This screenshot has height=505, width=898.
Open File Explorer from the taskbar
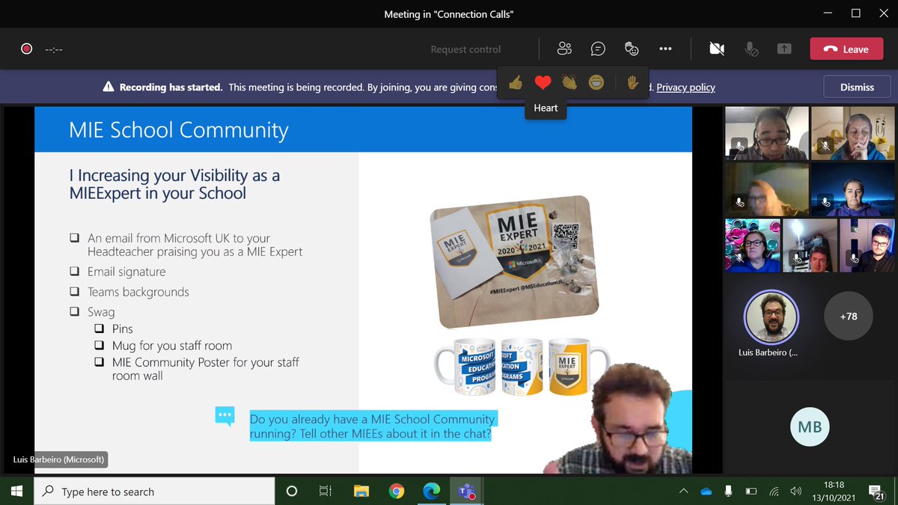[x=361, y=492]
